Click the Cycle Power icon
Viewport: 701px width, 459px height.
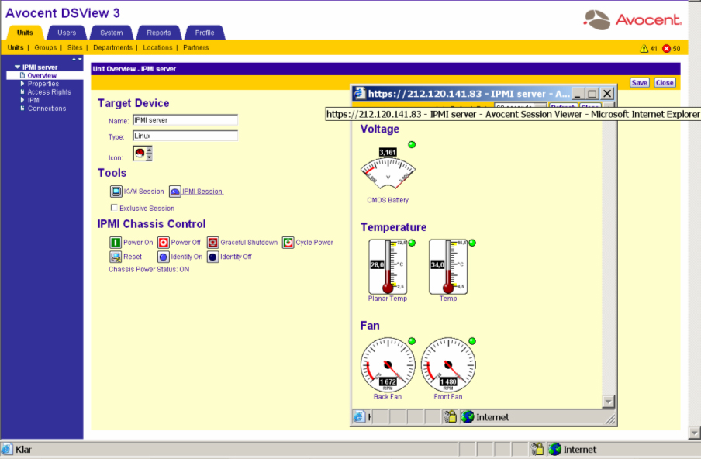288,243
